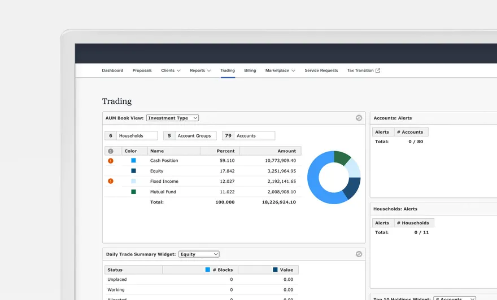Click the 0 / 11 households total
497x300 pixels.
pyautogui.click(x=421, y=232)
